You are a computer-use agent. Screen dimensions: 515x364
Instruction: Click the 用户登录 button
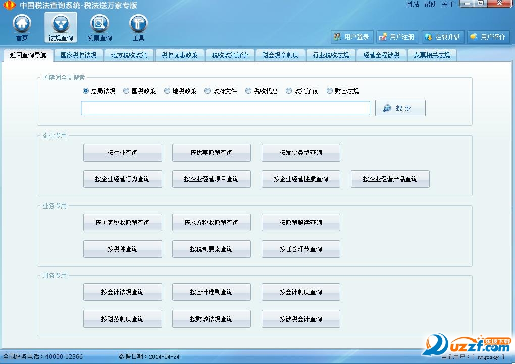click(x=351, y=37)
